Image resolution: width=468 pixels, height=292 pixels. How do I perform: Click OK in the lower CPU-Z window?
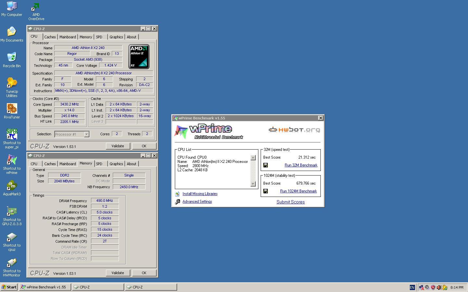144,273
